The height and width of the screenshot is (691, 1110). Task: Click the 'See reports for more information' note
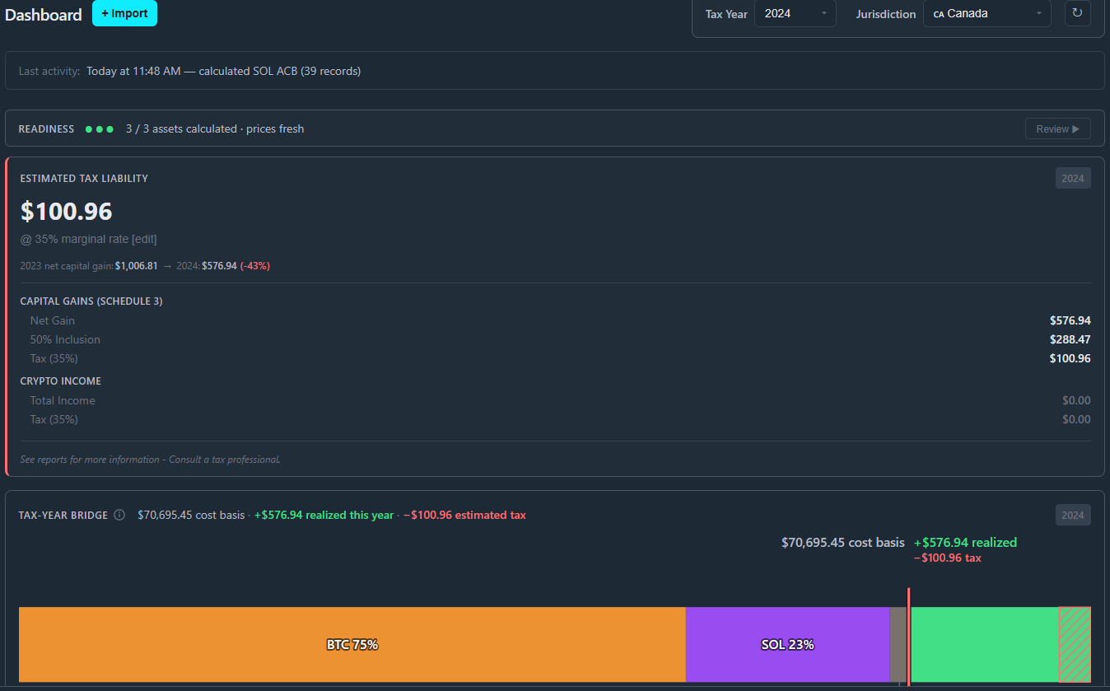pyautogui.click(x=150, y=460)
